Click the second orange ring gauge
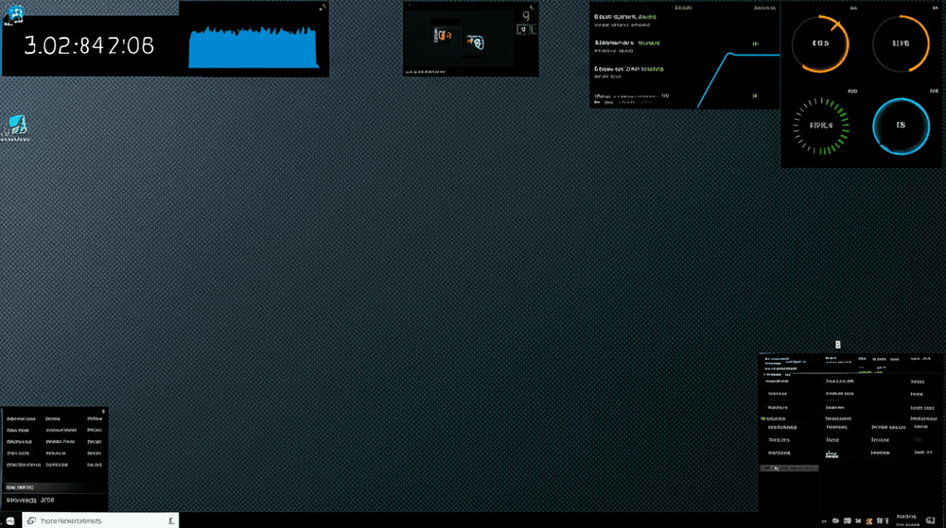This screenshot has width=946, height=528. [x=901, y=43]
